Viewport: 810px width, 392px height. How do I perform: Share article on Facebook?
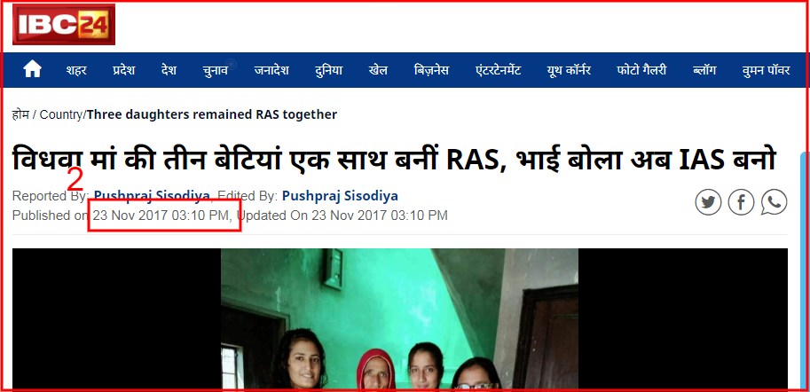click(x=742, y=202)
